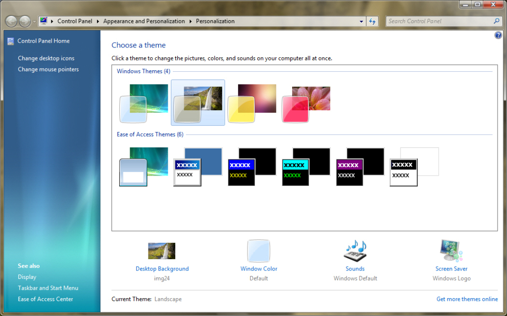This screenshot has height=316, width=507.
Task: Maximize the Personalization window
Action: pyautogui.click(x=477, y=4)
